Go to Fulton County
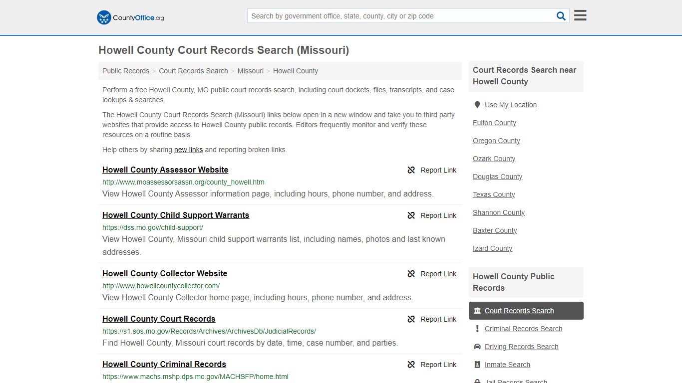The height and width of the screenshot is (383, 682). (x=494, y=123)
